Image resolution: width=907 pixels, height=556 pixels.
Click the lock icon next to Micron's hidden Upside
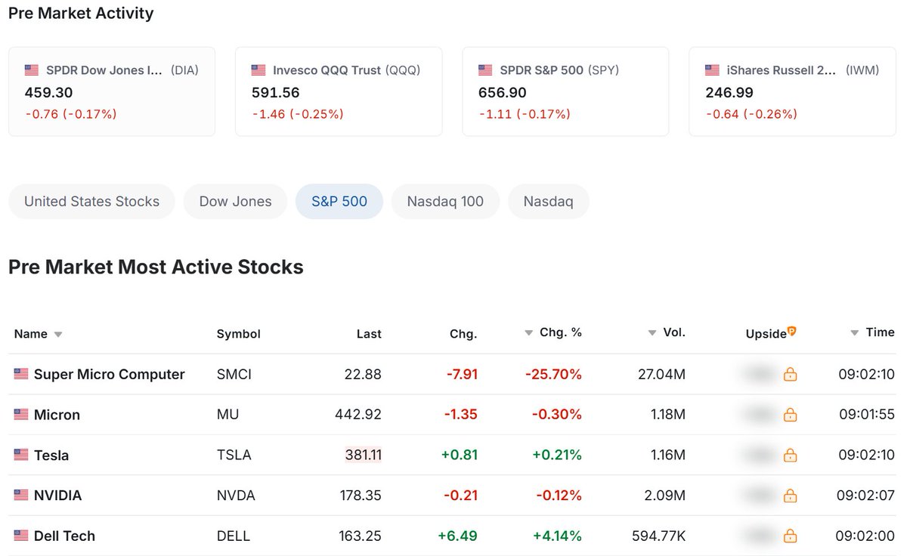(x=791, y=414)
